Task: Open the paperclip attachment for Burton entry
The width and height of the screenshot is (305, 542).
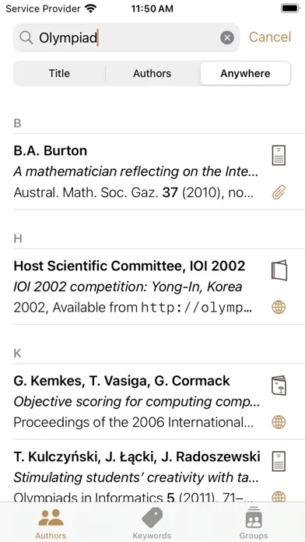Action: click(x=279, y=192)
